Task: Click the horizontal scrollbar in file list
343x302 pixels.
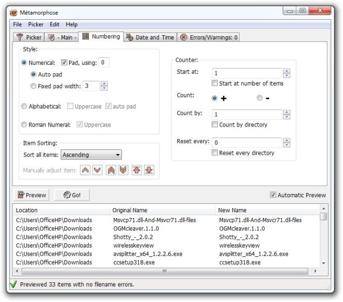Action: pos(165,271)
